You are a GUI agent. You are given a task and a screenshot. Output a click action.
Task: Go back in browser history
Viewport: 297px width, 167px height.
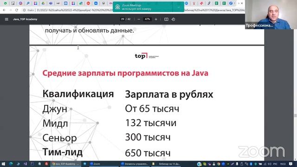click(4, 10)
